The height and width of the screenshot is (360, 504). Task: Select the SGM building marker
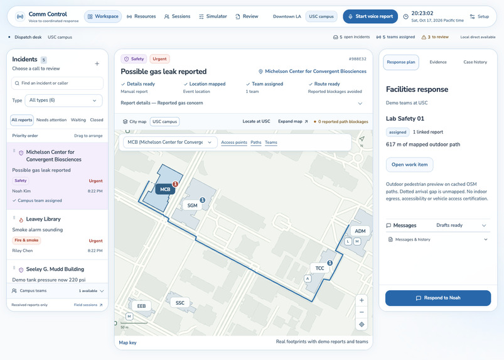click(192, 205)
